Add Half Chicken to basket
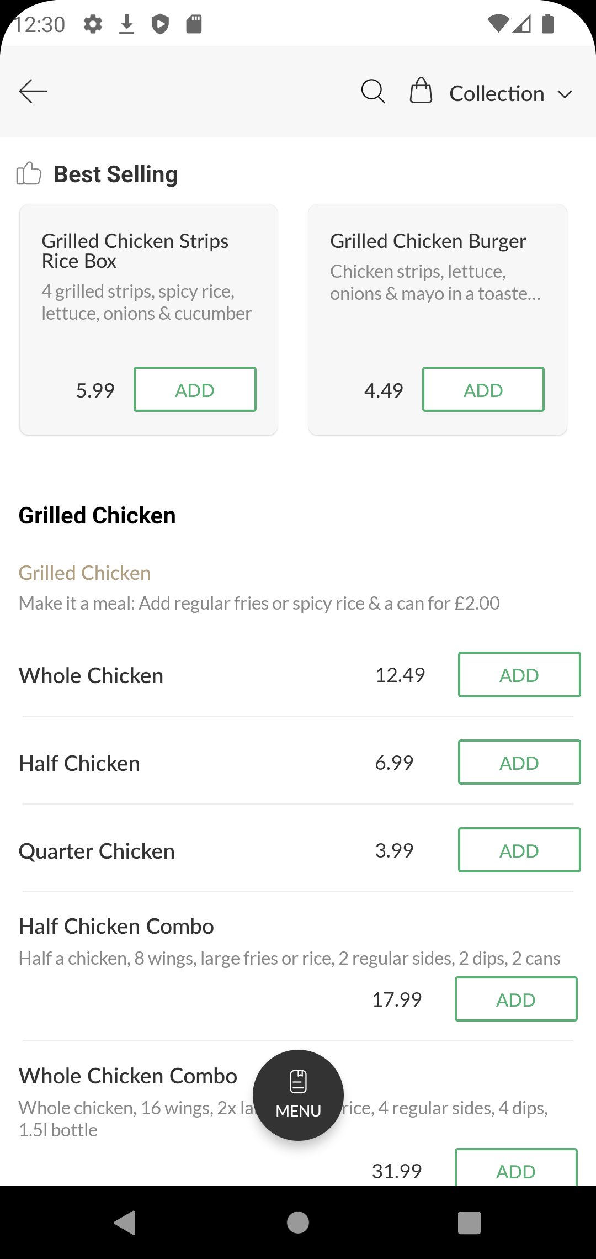Screen dimensions: 596x1259 tap(519, 763)
